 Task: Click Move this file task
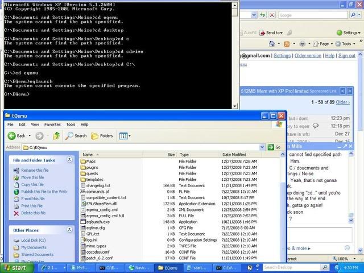[32, 177]
